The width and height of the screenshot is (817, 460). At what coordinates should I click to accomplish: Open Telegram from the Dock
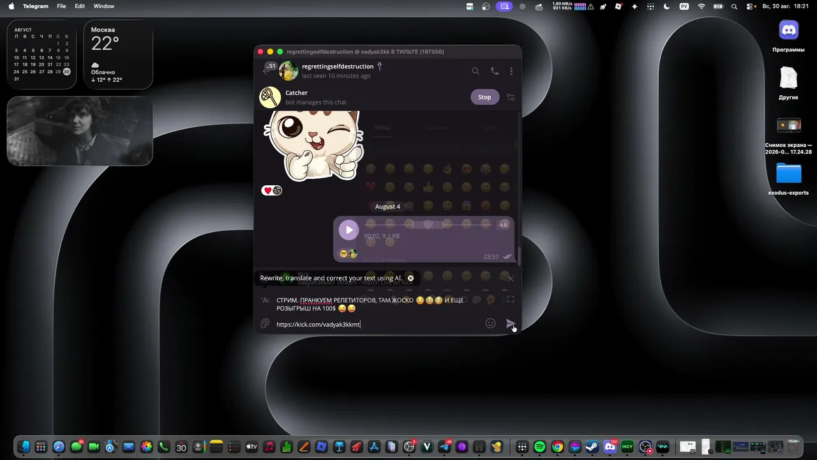coord(444,447)
